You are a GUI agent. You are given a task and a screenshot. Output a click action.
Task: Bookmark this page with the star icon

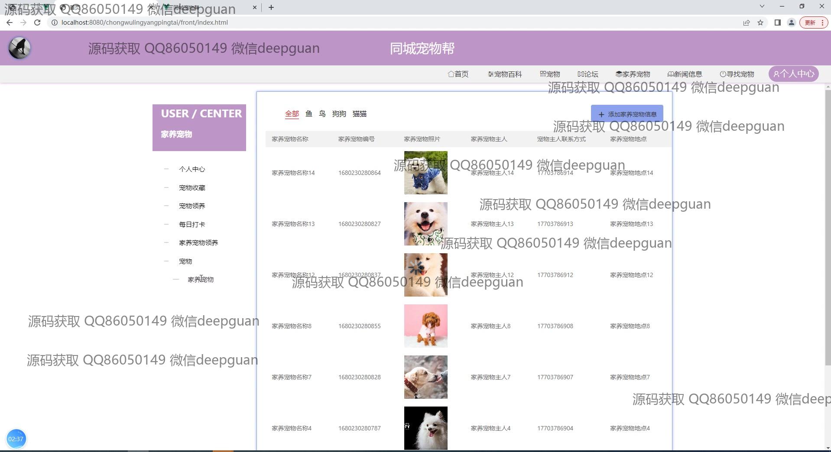[760, 23]
